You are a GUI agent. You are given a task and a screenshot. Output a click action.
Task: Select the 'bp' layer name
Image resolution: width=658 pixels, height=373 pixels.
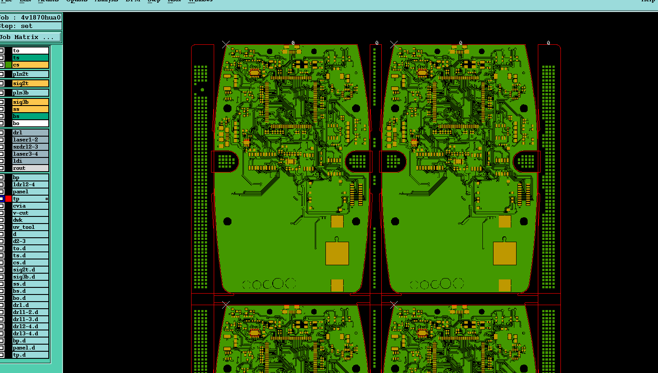click(30, 177)
